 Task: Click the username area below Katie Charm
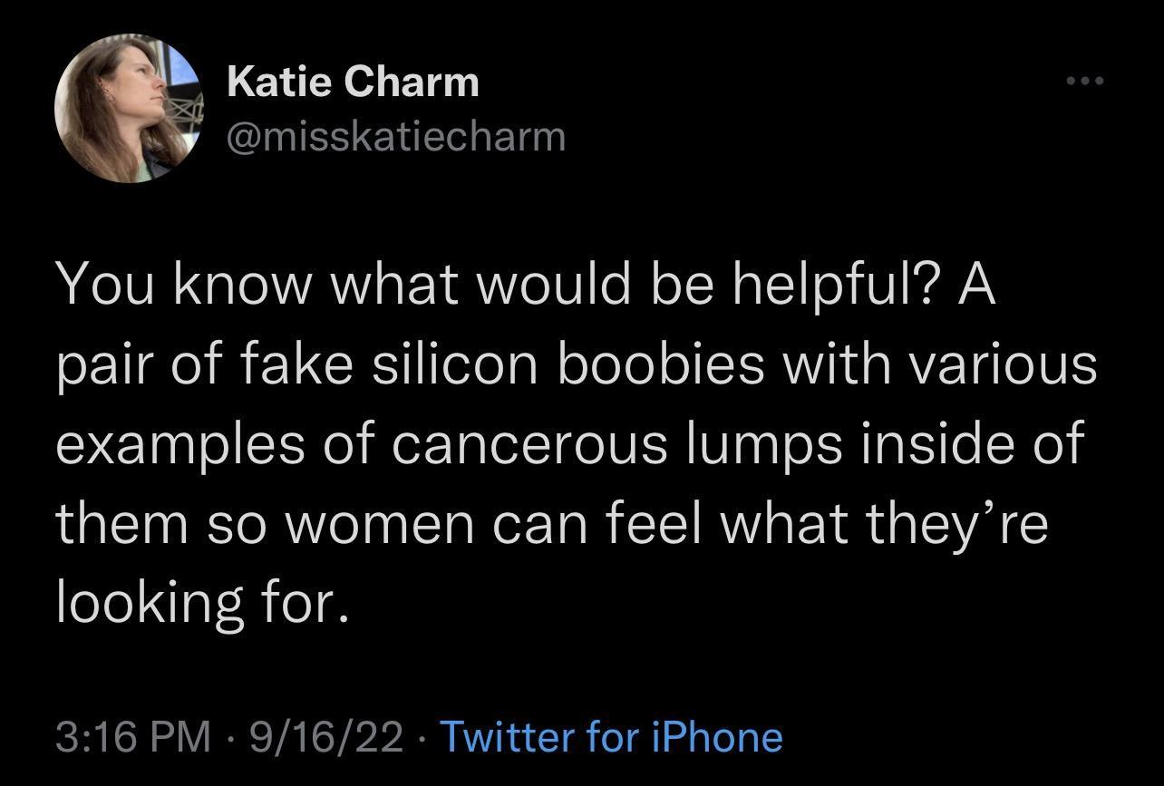(x=396, y=136)
